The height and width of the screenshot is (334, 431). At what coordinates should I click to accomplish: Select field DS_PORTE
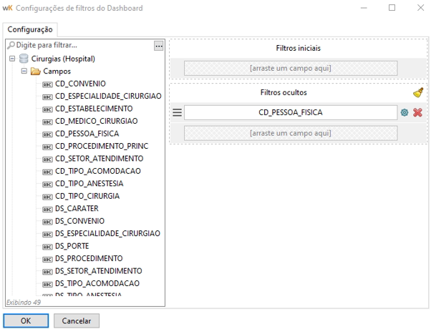(x=72, y=246)
